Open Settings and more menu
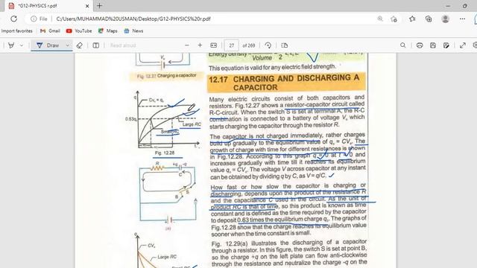 462,19
